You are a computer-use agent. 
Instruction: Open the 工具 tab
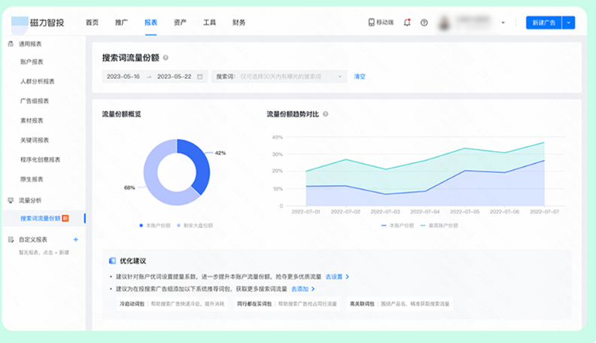click(x=209, y=23)
